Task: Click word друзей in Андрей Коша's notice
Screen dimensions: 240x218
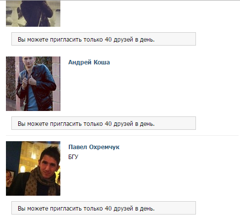Action: pos(123,124)
